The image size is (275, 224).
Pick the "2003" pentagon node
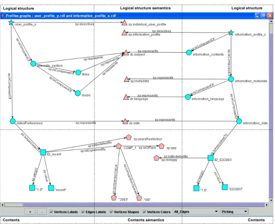coord(114,198)
